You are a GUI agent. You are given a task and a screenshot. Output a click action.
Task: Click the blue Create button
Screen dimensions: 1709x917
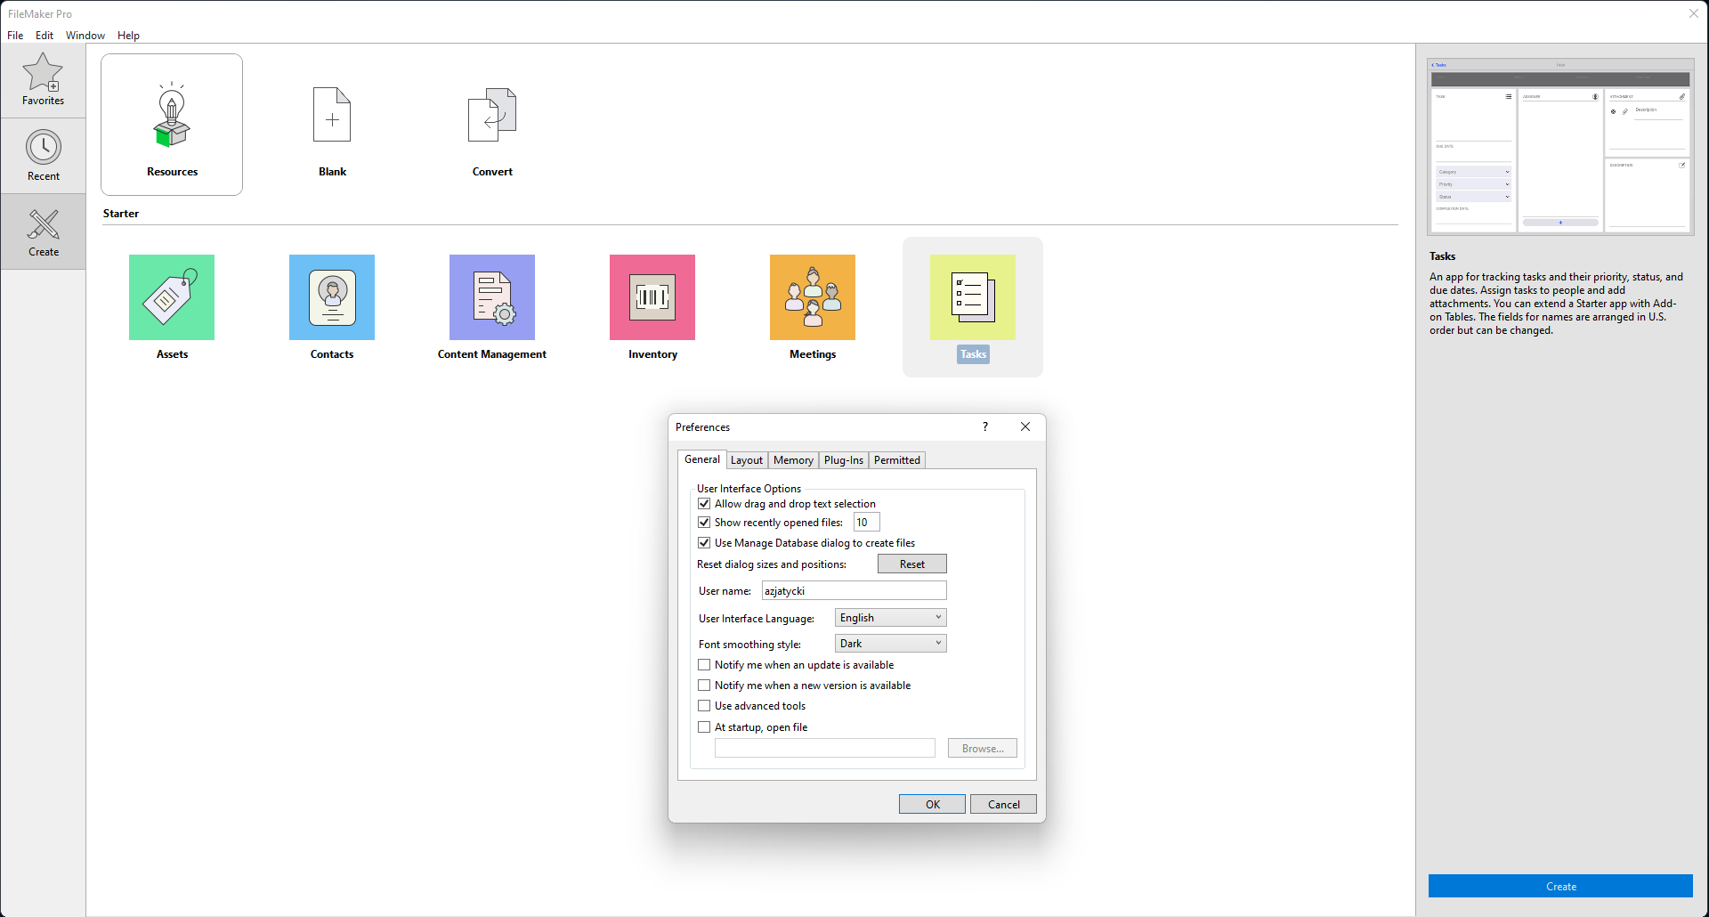click(x=1560, y=886)
